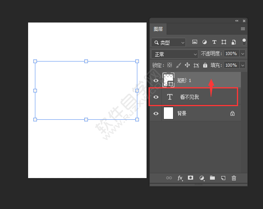Filter layers by type layer icon

[x=214, y=42]
